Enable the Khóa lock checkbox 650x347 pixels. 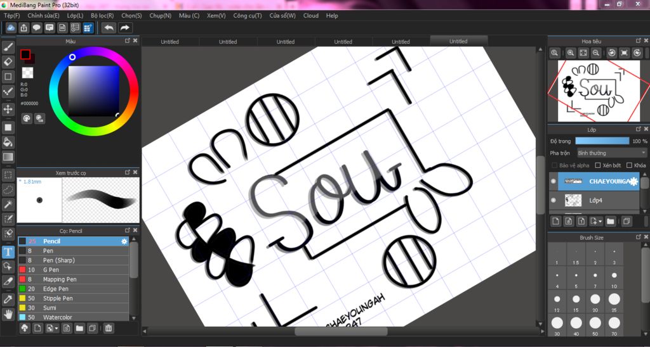[629, 165]
